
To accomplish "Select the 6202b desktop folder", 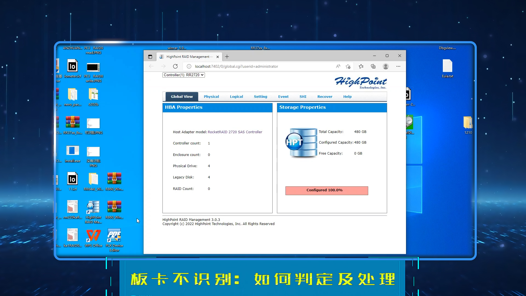I will tap(93, 97).
